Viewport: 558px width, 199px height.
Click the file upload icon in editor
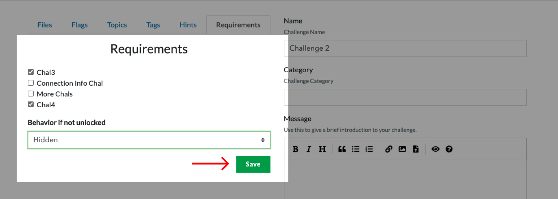416,149
